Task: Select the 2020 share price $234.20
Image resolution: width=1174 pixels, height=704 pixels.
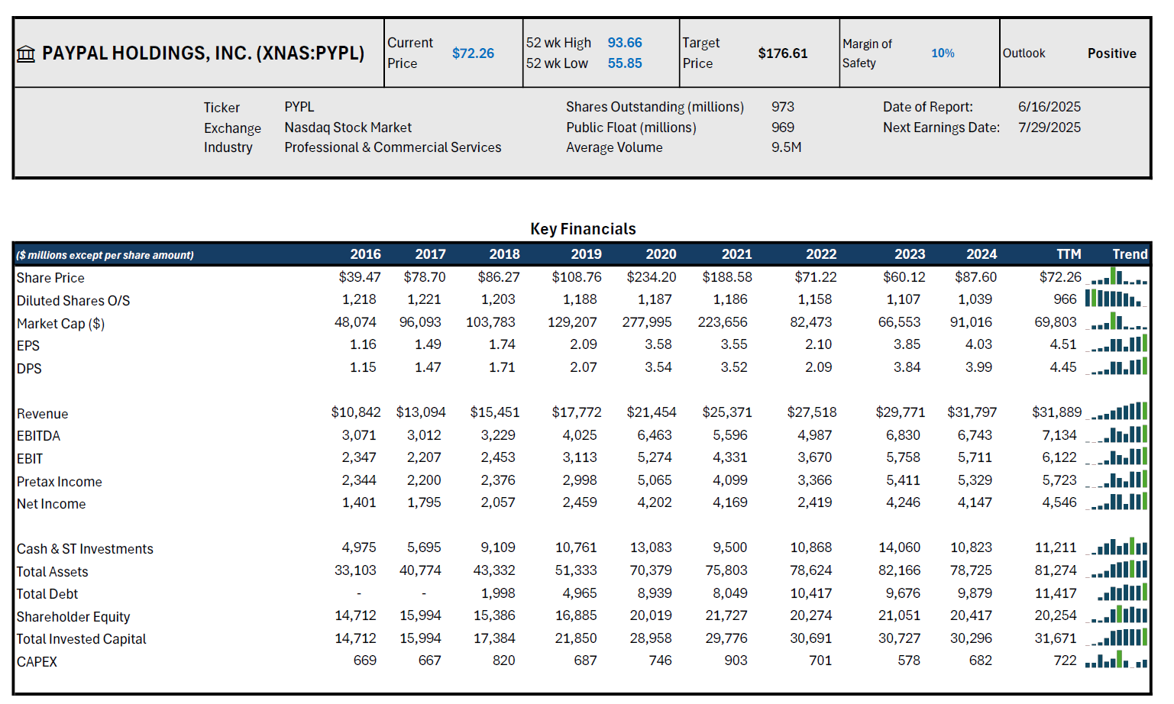Action: [x=652, y=277]
